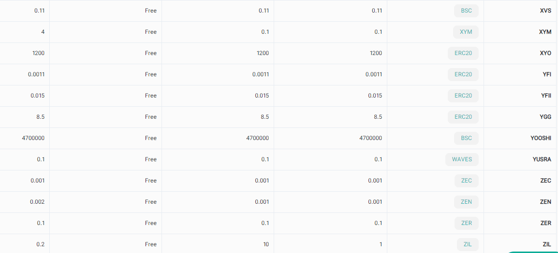This screenshot has width=558, height=253.
Task: Click the ERC20 badge in XYO row
Action: tap(463, 53)
